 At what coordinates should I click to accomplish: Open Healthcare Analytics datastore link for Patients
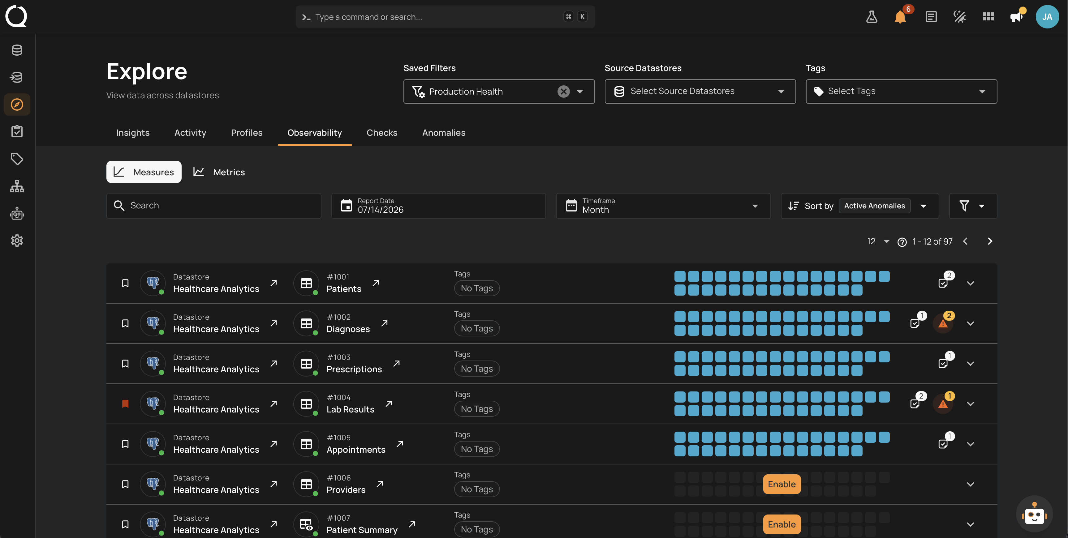pyautogui.click(x=273, y=283)
